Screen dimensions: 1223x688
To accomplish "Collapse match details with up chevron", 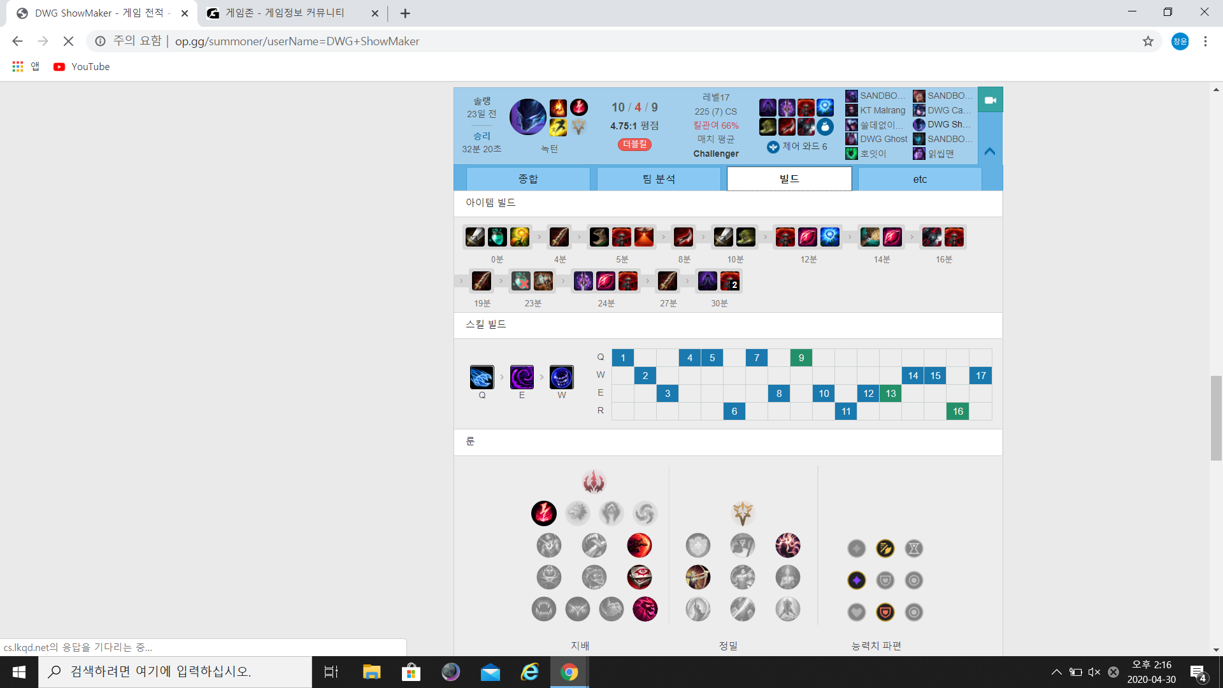I will coord(990,152).
